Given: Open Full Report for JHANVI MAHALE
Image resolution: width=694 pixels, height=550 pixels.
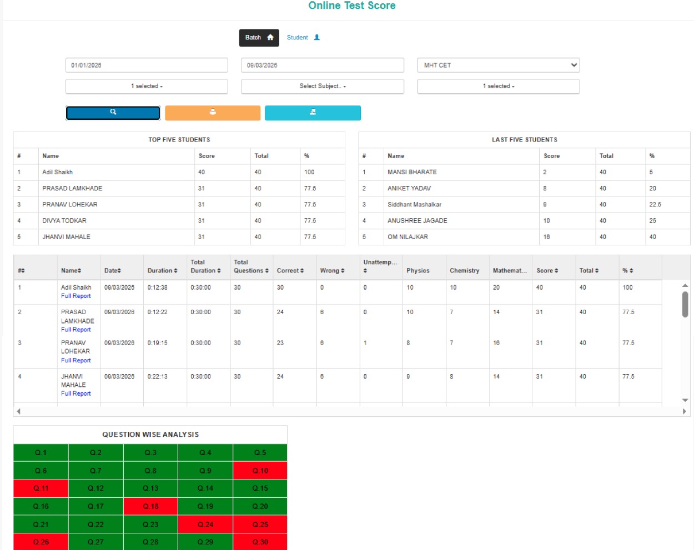Looking at the screenshot, I should (x=76, y=393).
